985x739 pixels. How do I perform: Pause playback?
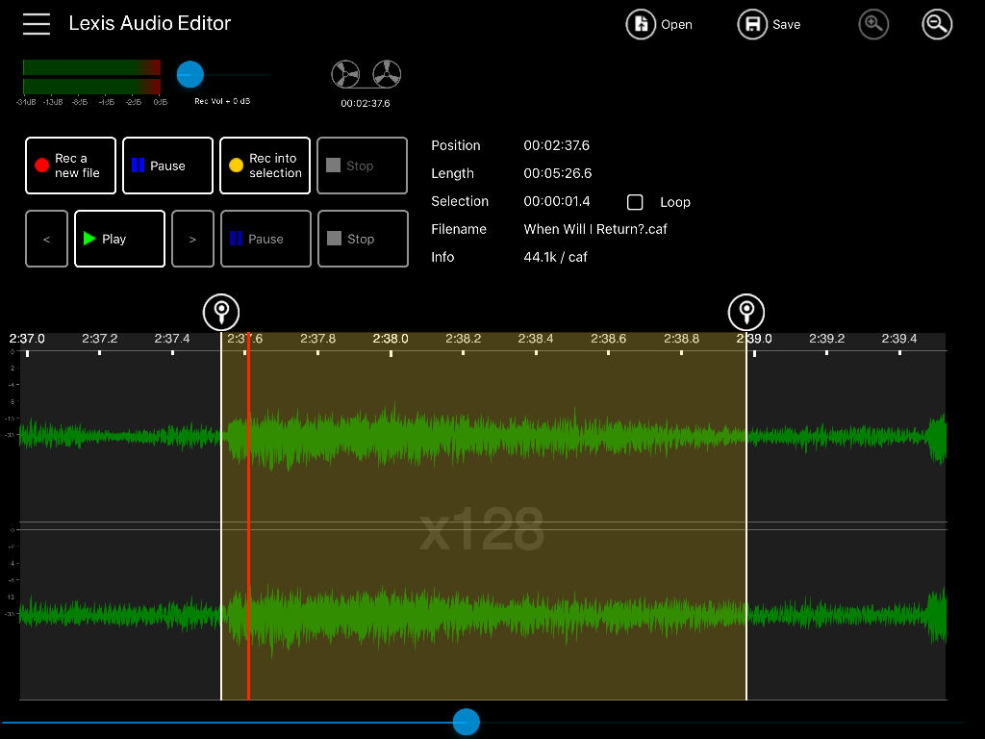pyautogui.click(x=265, y=239)
